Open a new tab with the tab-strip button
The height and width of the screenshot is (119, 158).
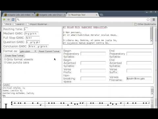101,15
